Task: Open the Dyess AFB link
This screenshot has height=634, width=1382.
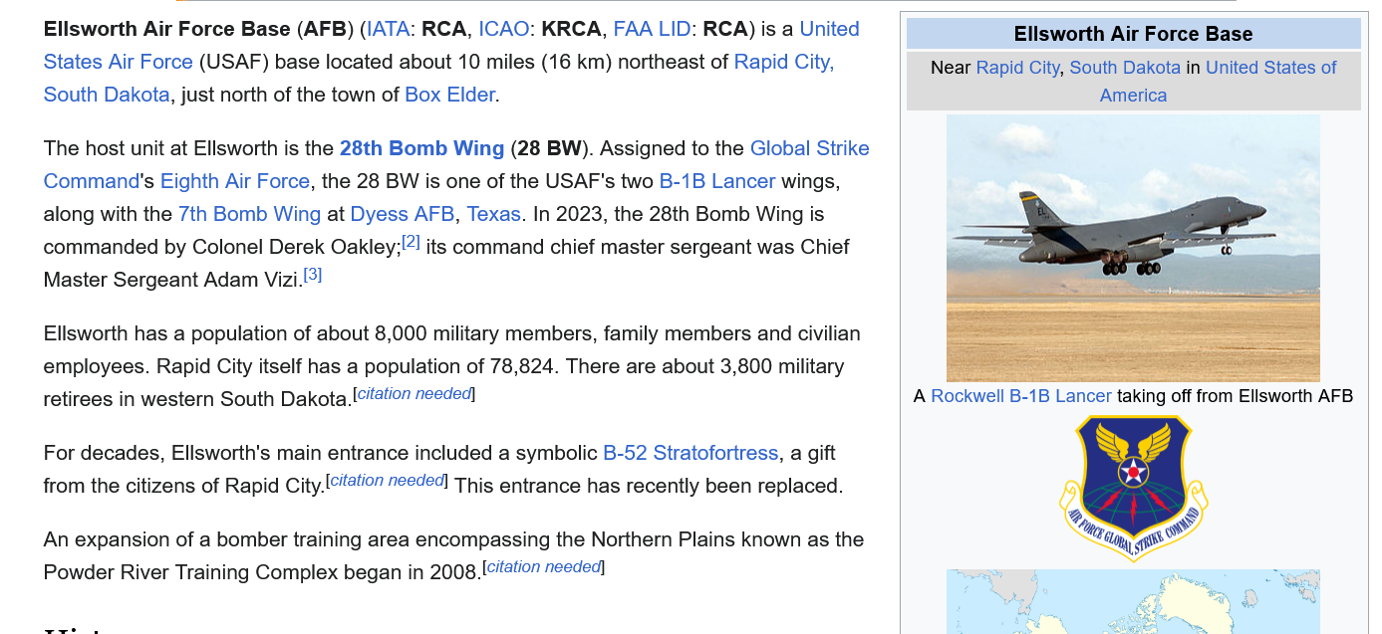Action: pyautogui.click(x=403, y=214)
